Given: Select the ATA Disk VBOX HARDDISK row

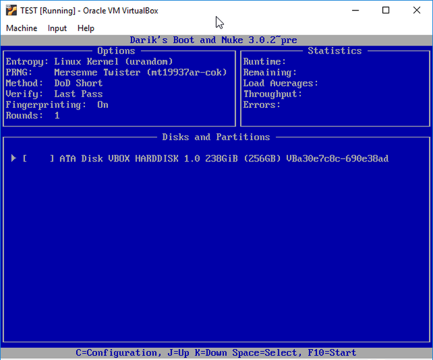Looking at the screenshot, I should (x=200, y=158).
